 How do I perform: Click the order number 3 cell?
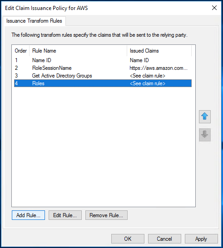tap(16, 76)
